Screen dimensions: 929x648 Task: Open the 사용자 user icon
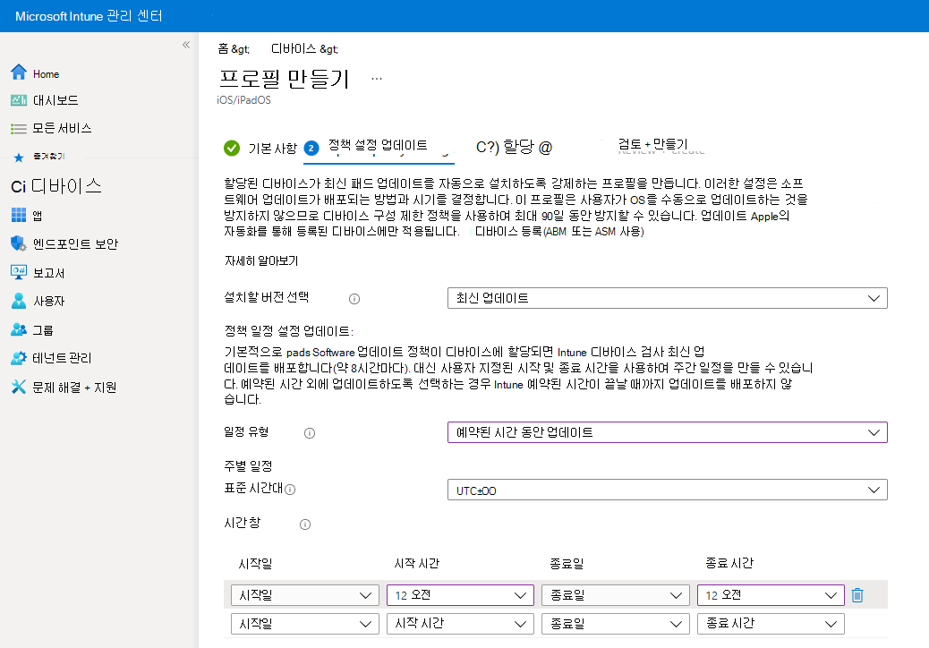pyautogui.click(x=19, y=301)
